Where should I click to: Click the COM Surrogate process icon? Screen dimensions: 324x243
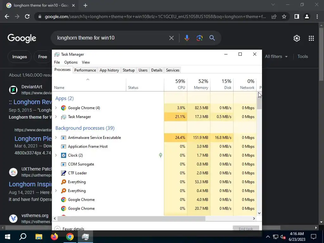(x=63, y=164)
